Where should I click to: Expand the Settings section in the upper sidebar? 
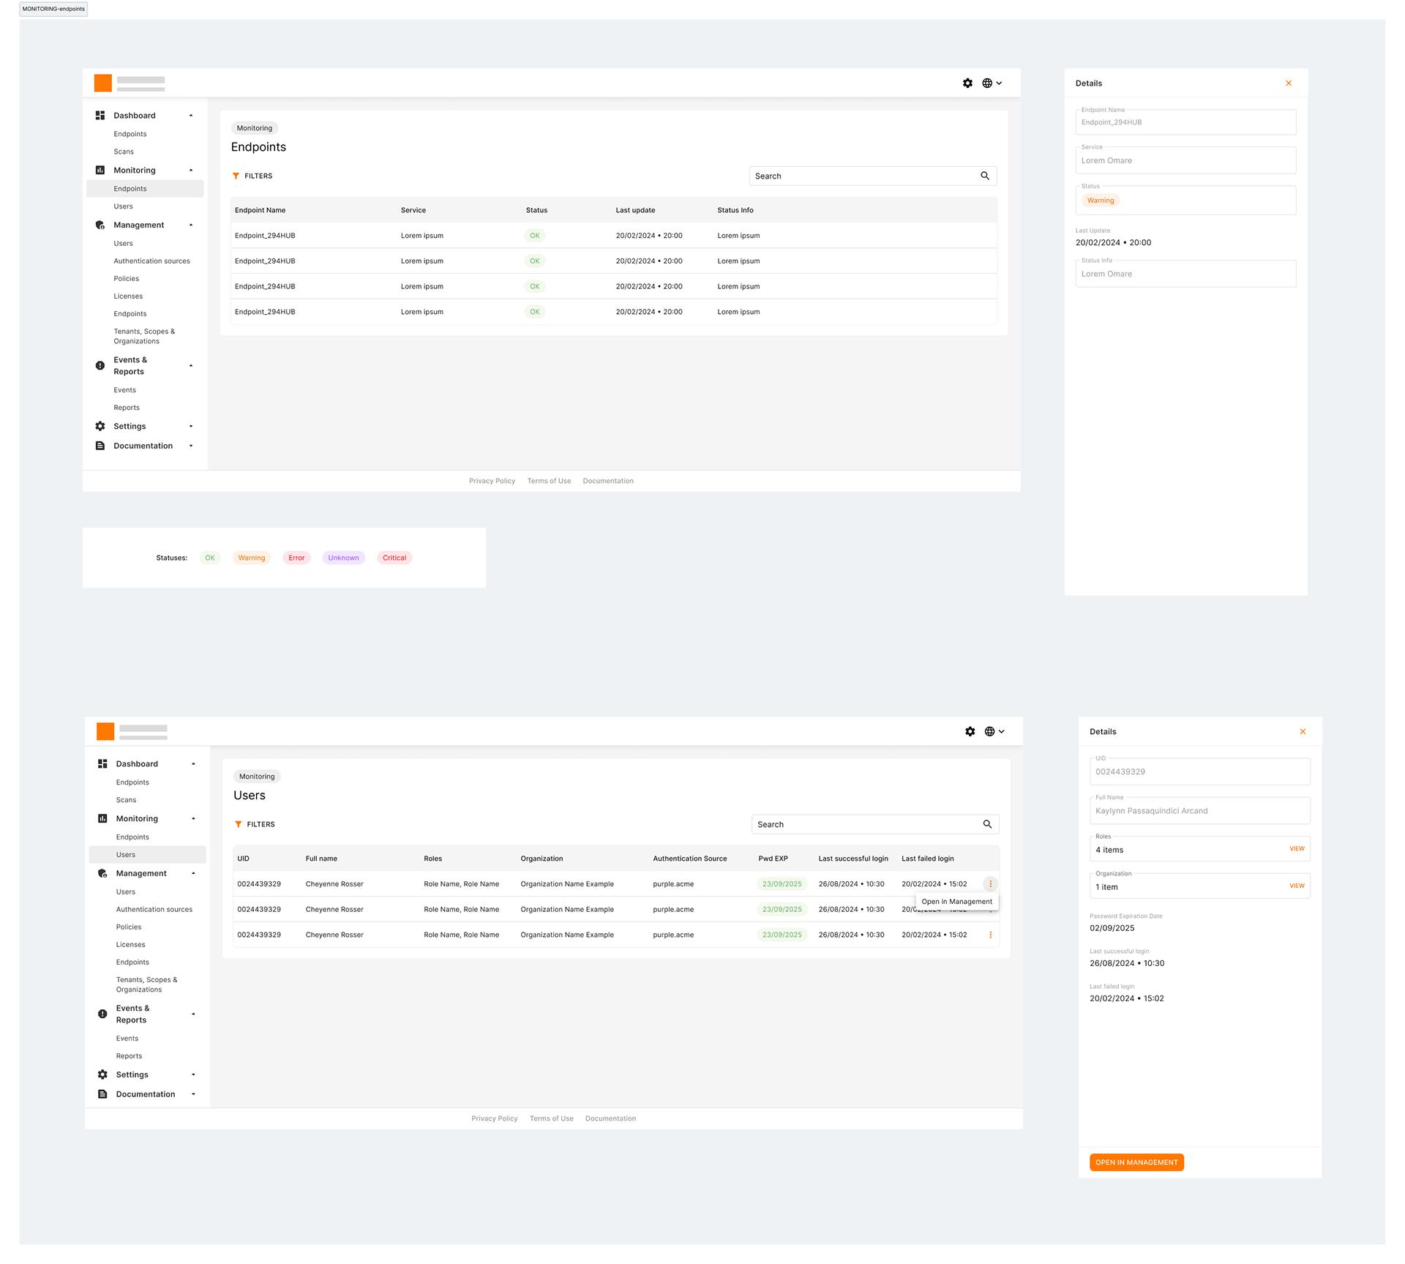tap(191, 426)
